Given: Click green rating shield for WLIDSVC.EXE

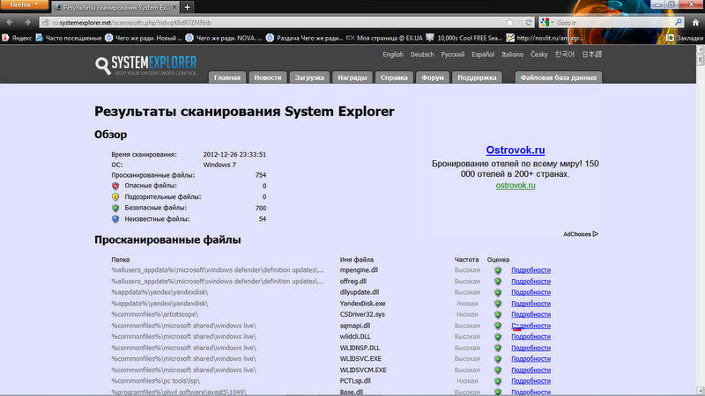Looking at the screenshot, I should 498,359.
